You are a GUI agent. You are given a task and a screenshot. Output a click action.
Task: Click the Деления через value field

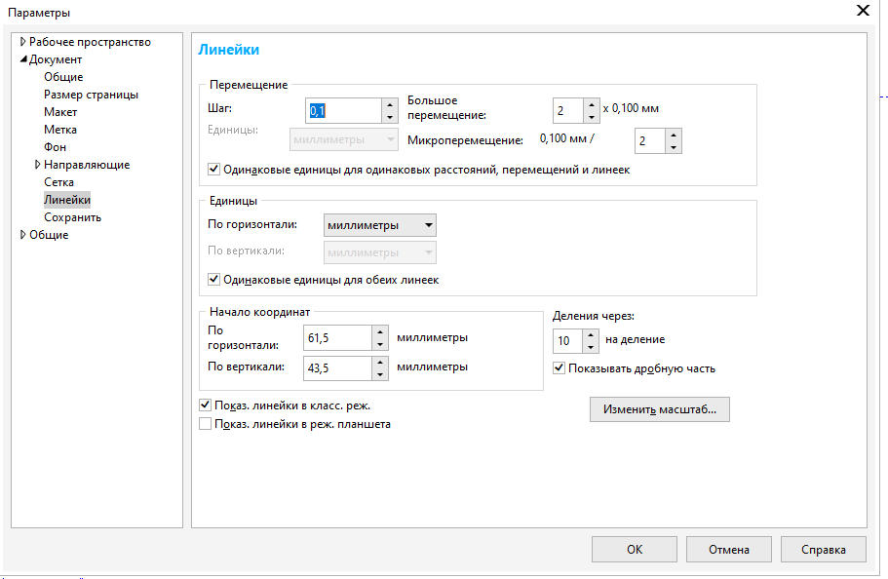[x=567, y=340]
